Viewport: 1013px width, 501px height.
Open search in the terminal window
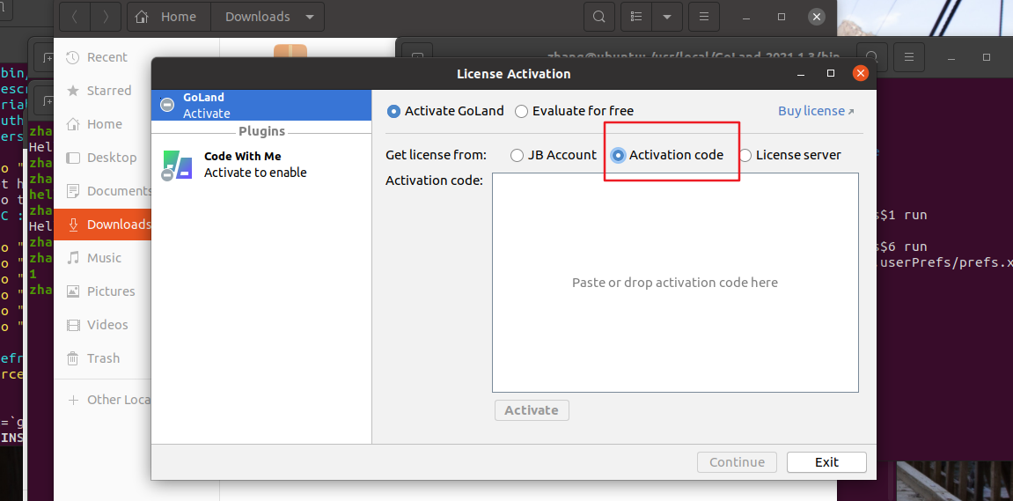pos(871,57)
